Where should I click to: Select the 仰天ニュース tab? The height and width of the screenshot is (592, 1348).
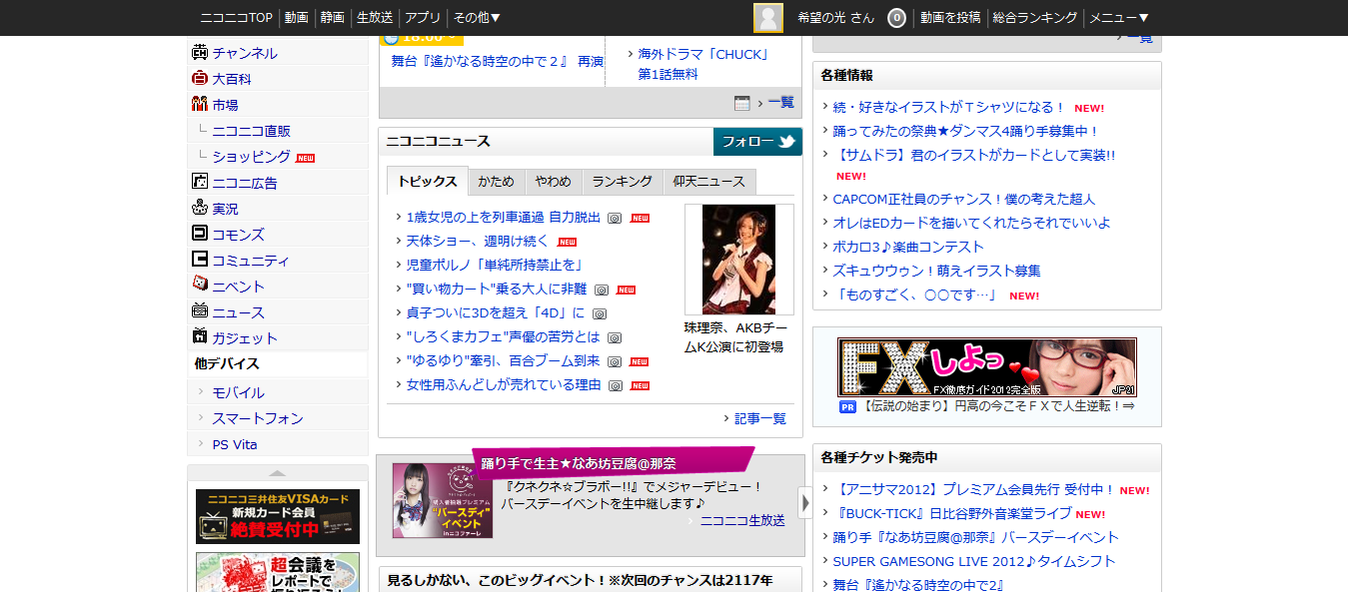(x=709, y=181)
